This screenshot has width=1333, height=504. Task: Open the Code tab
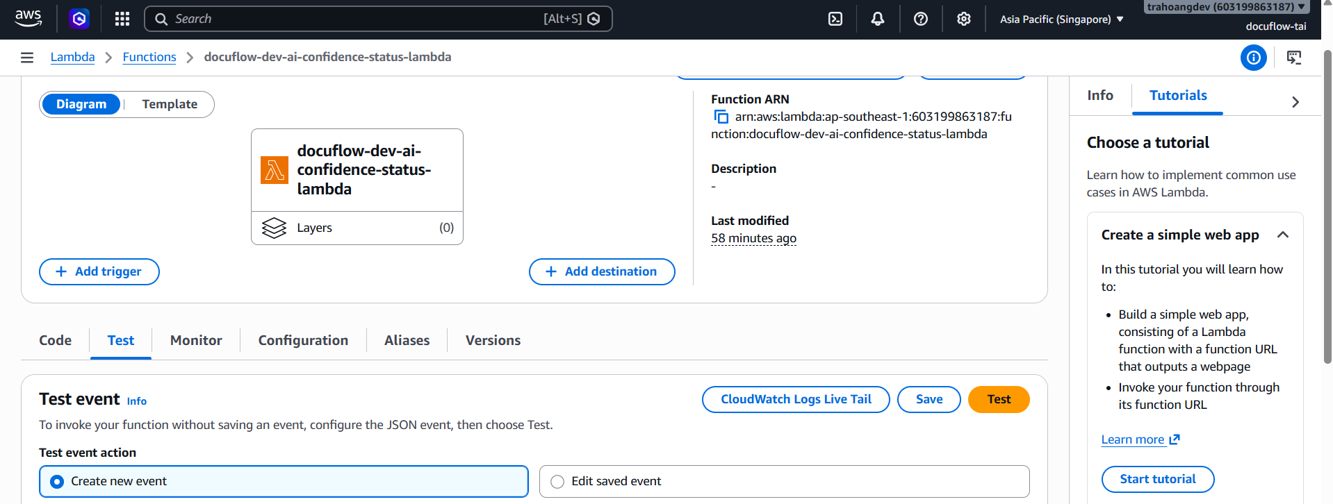(x=56, y=341)
